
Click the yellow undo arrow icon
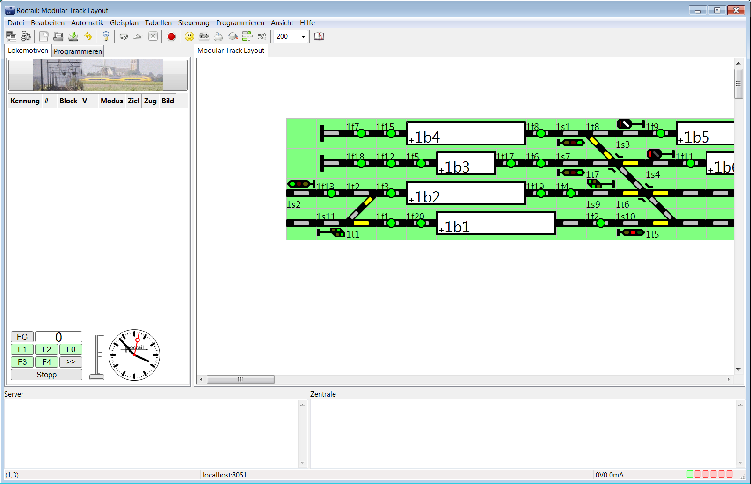(88, 36)
